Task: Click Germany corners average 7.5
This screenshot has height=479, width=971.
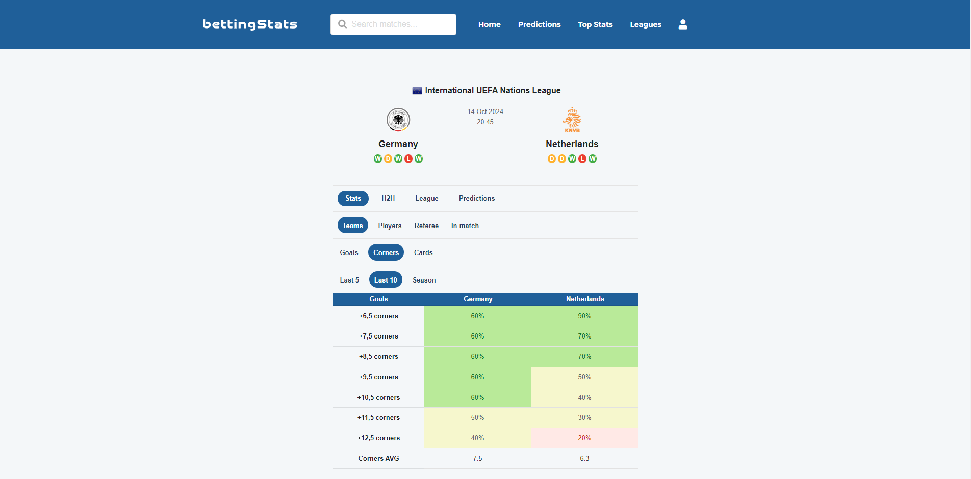Action: (x=478, y=459)
